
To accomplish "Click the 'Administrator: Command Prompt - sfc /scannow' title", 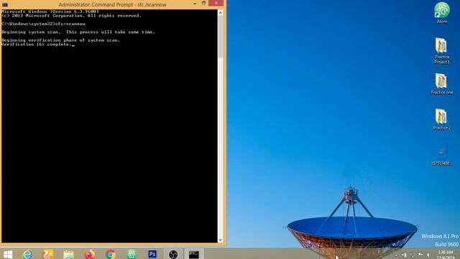I will pos(112,5).
